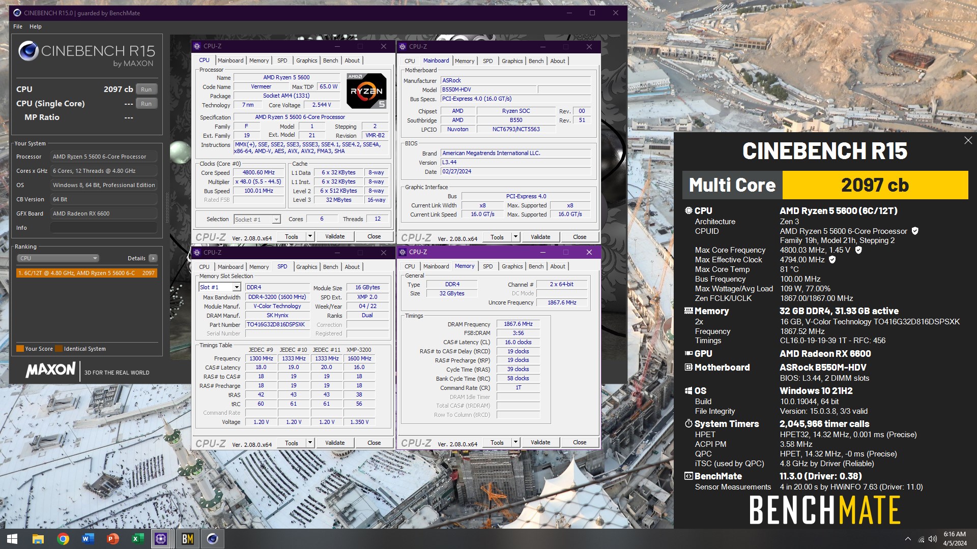Switch to the BenchMate taskbar icon
Viewport: 977px width, 549px height.
click(187, 539)
